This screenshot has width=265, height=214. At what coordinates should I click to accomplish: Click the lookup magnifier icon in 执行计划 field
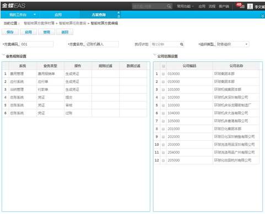click(181, 44)
